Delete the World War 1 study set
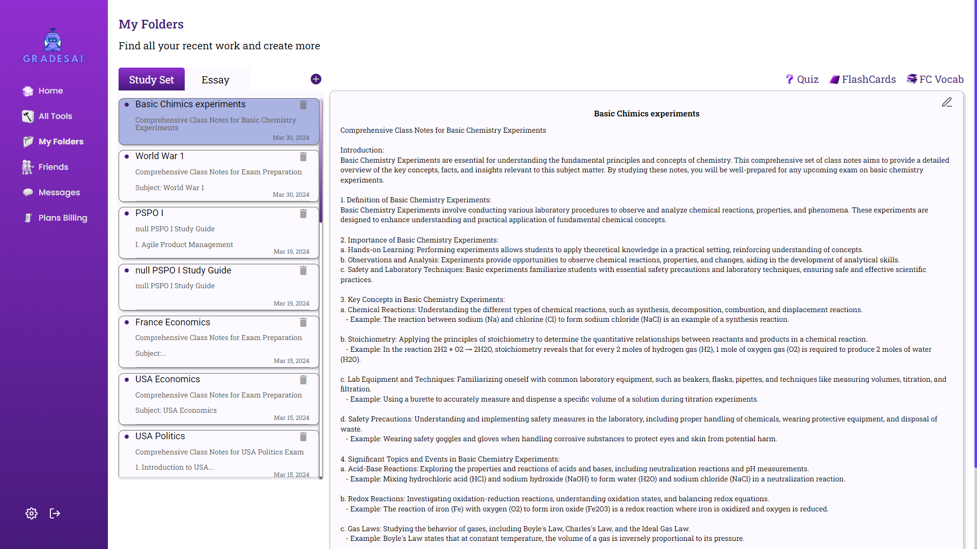The height and width of the screenshot is (549, 977). point(303,157)
